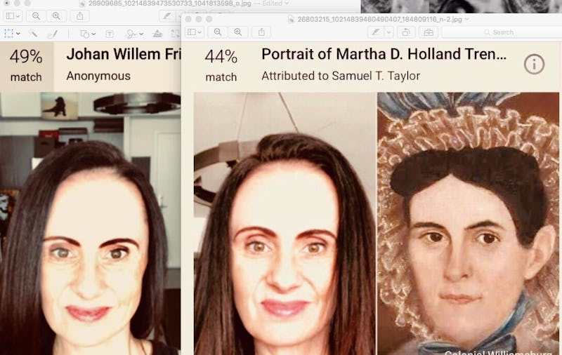This screenshot has width=562, height=355.
Task: Select the Highlight pen in front window
Action: [x=376, y=32]
